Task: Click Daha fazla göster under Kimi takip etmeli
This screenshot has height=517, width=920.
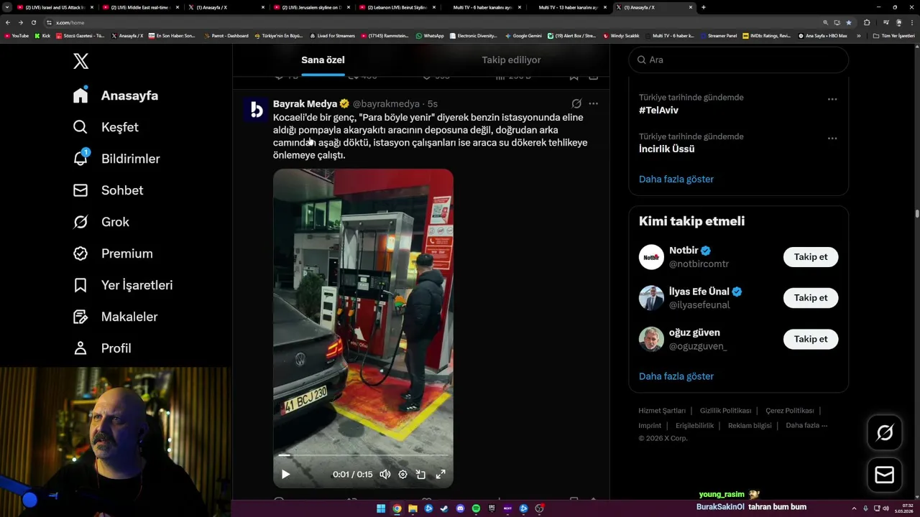Action: 676,376
